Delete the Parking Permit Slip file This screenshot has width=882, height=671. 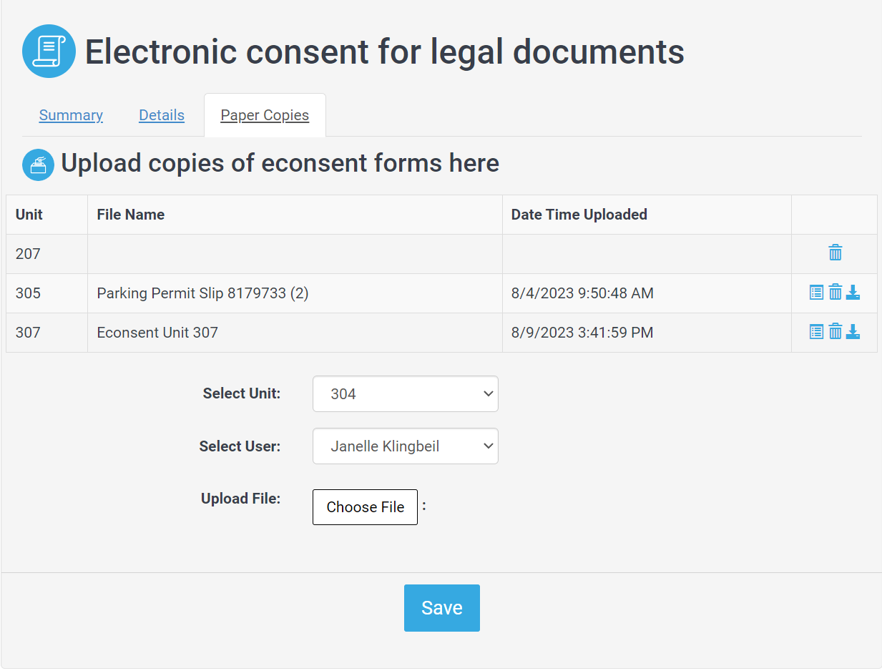(835, 293)
